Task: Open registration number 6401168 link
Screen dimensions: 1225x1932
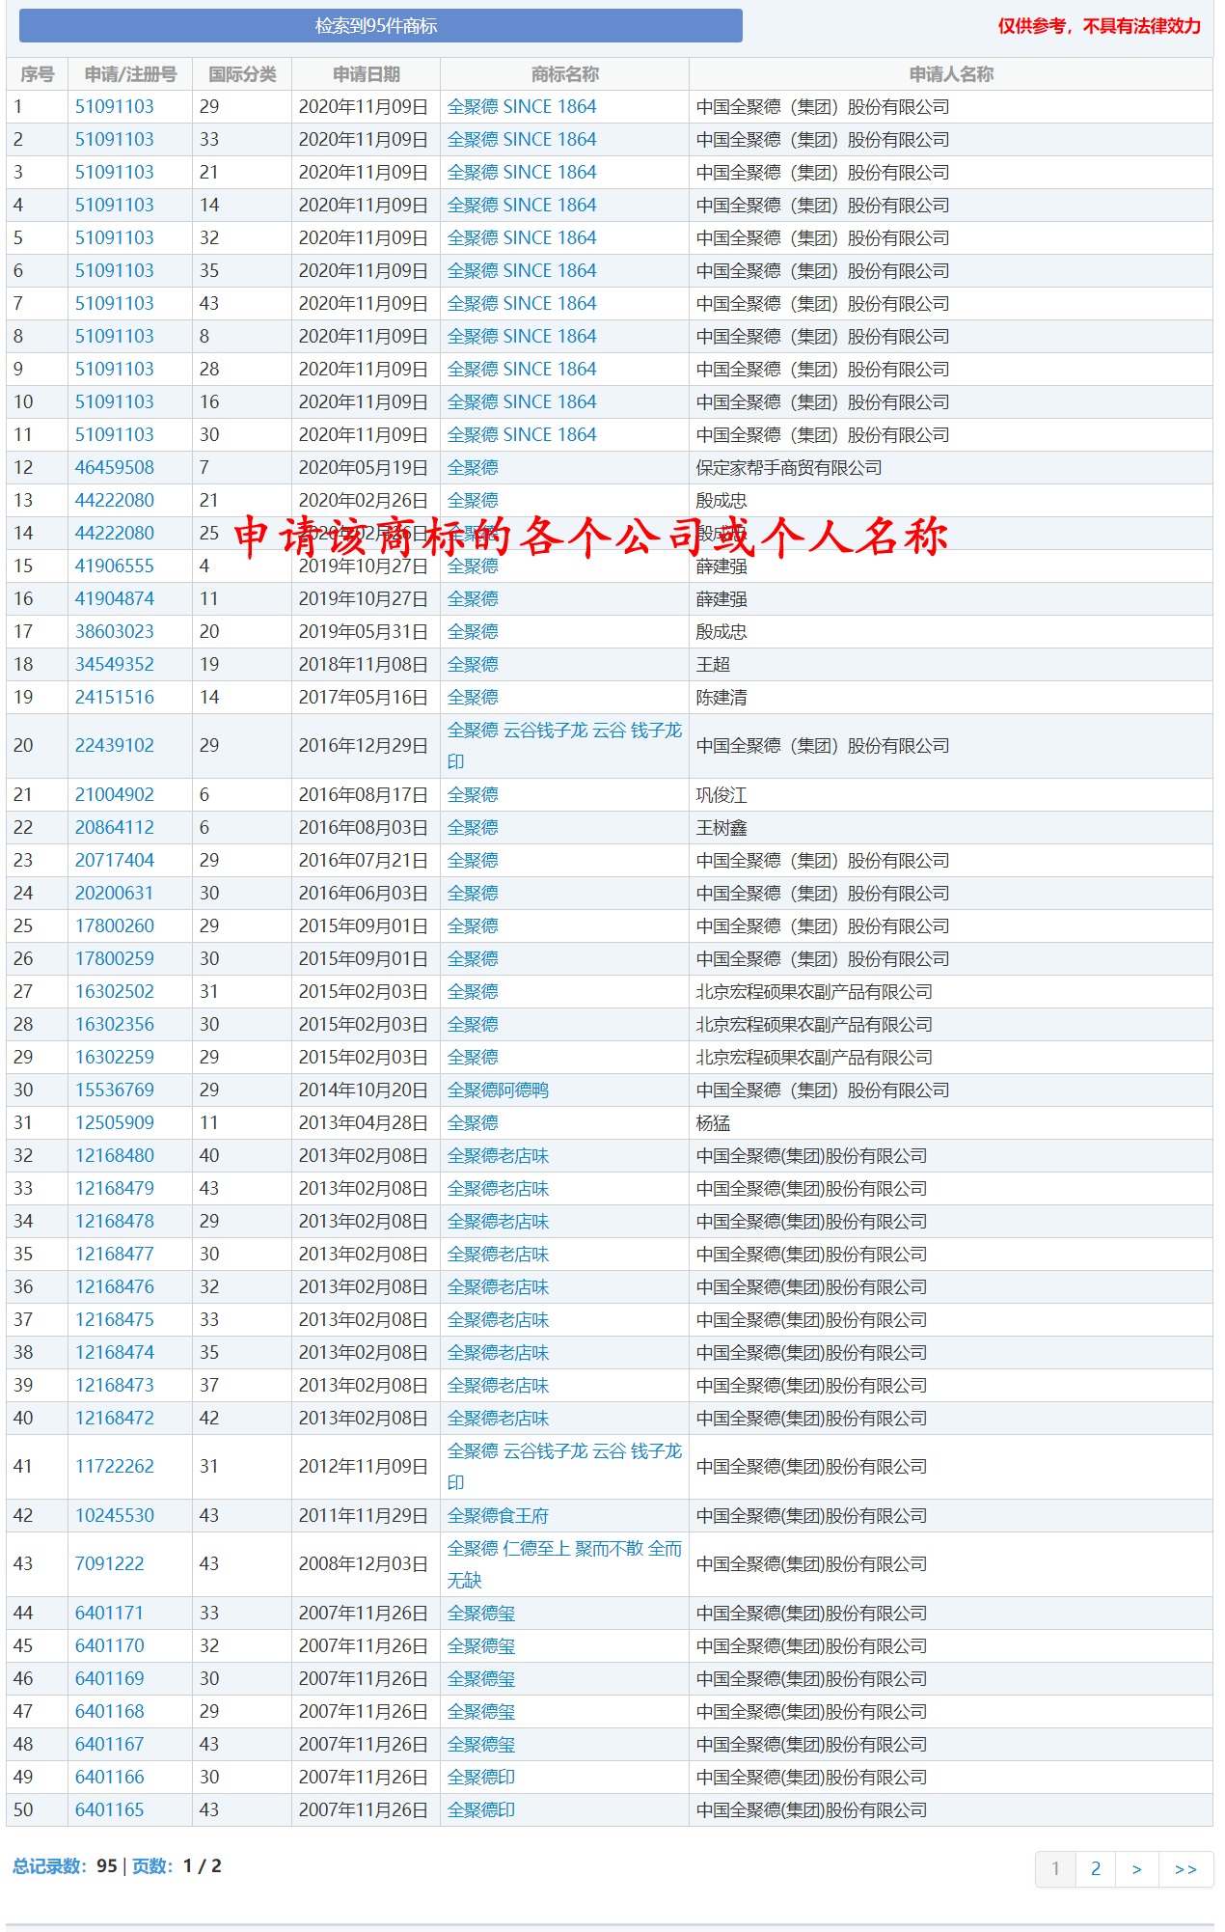Action: coord(110,1712)
